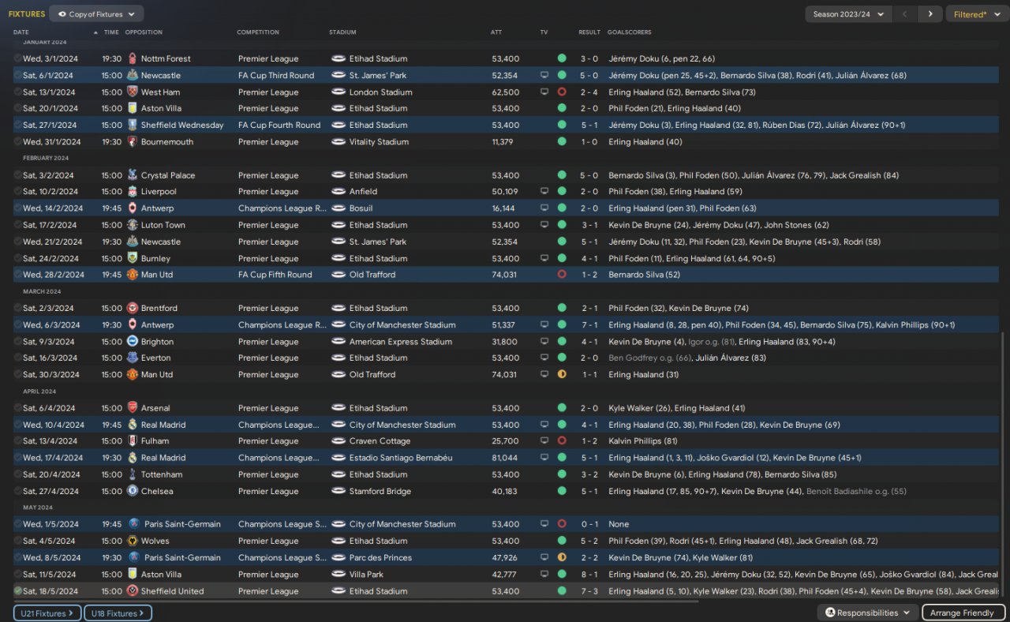Click the "Luton Town" opposition name
1010x622 pixels.
tap(163, 225)
